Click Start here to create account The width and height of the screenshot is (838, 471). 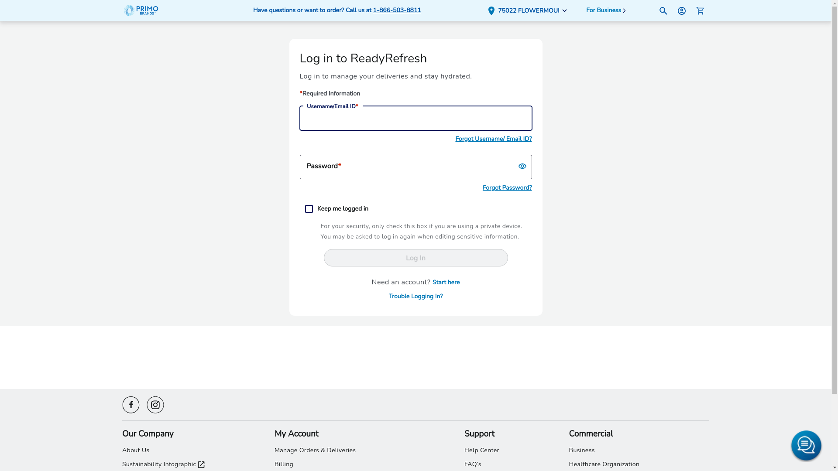(446, 282)
